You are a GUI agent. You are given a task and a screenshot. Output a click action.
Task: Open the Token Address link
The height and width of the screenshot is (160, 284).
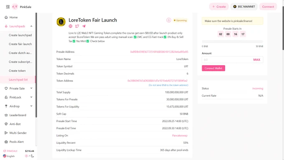(157, 81)
